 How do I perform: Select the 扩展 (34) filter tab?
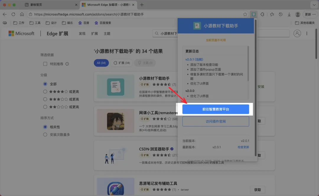[x=122, y=63]
